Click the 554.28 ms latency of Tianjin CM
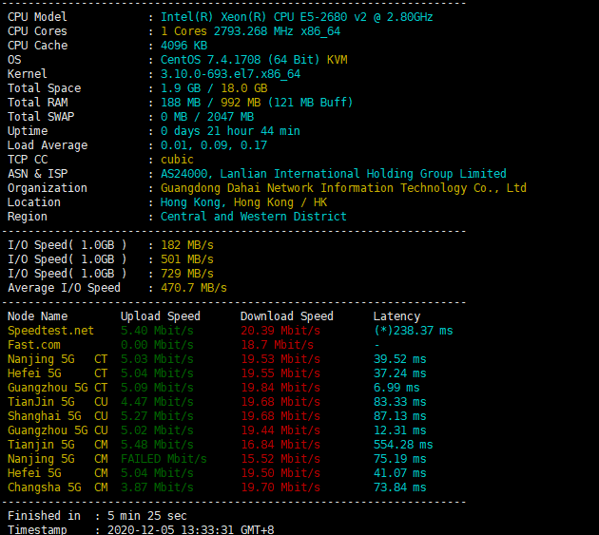The width and height of the screenshot is (599, 535). (x=403, y=445)
